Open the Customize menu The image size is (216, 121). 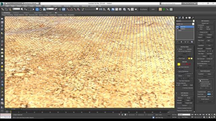coord(76,6)
